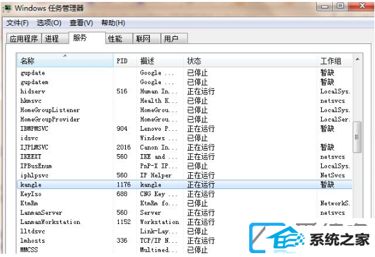The width and height of the screenshot is (375, 257).
Task: Click the scrollbar up arrow
Action: point(357,60)
